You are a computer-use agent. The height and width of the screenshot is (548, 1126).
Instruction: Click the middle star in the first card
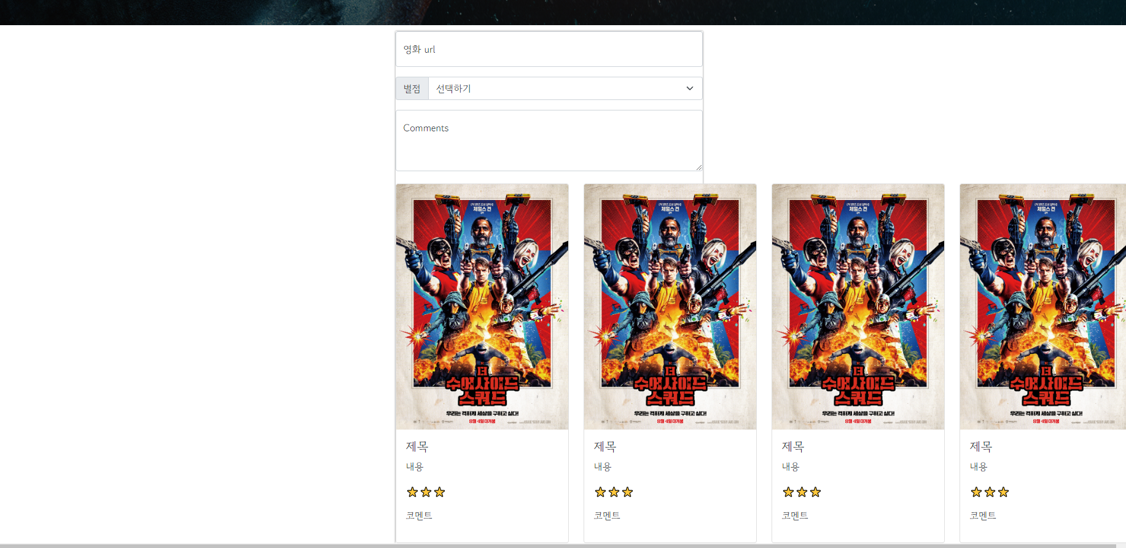(x=426, y=492)
